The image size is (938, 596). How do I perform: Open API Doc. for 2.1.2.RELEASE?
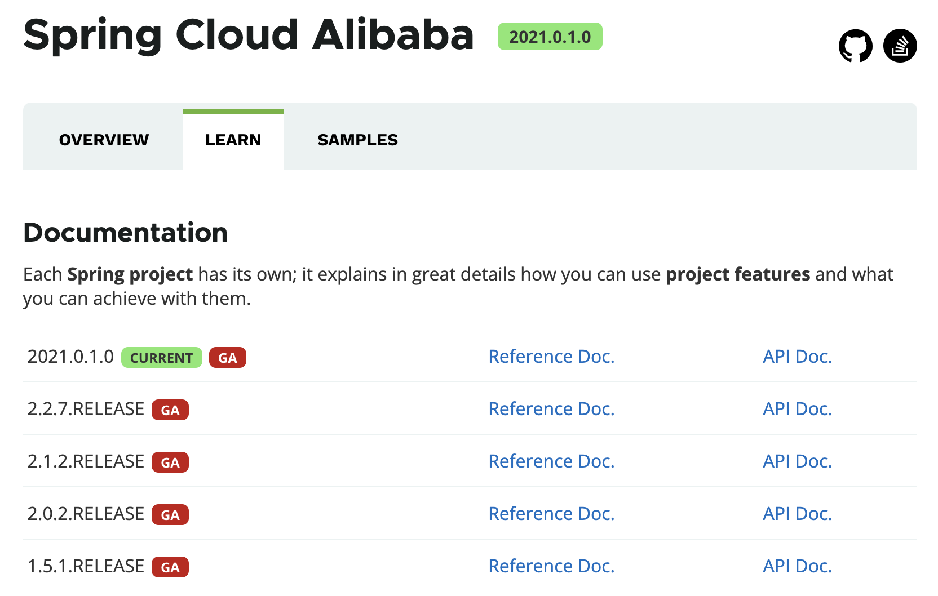coord(797,461)
